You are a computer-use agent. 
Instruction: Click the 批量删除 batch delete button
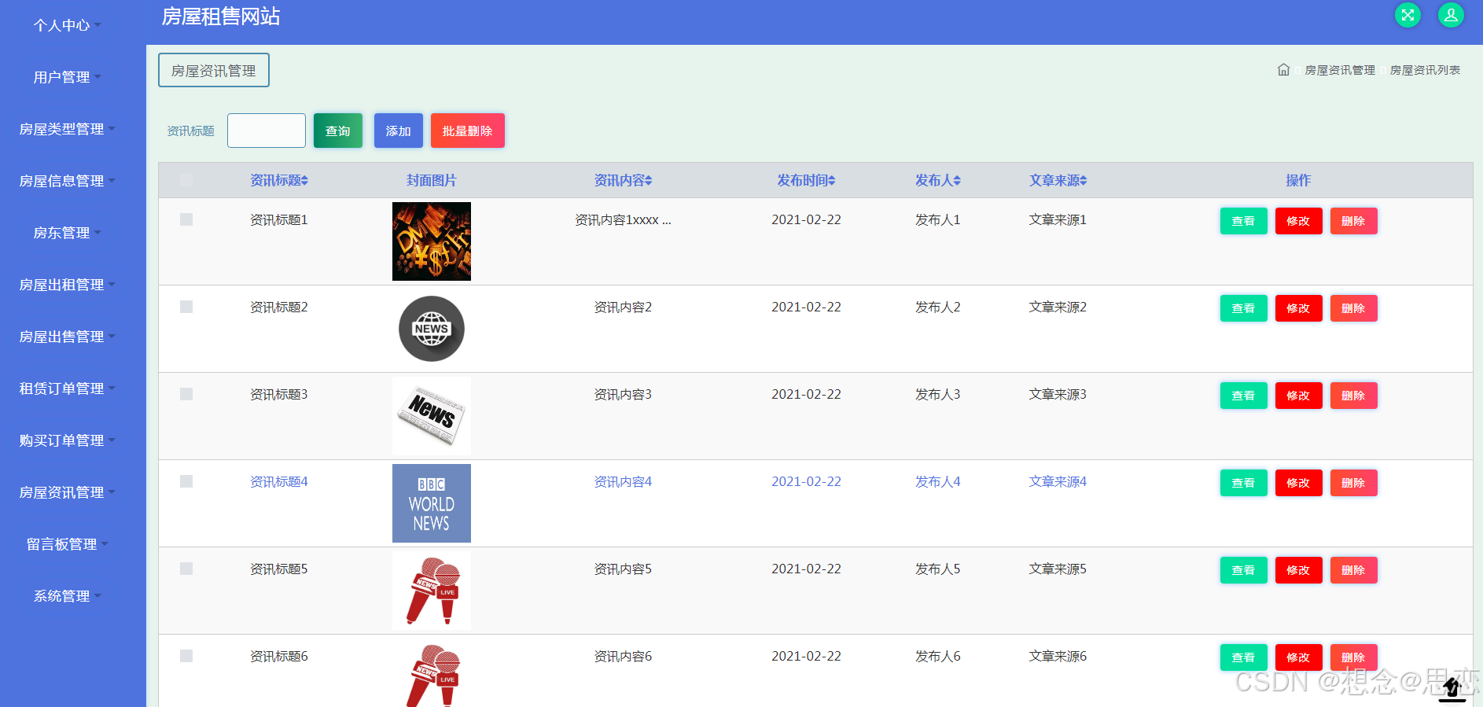tap(468, 131)
